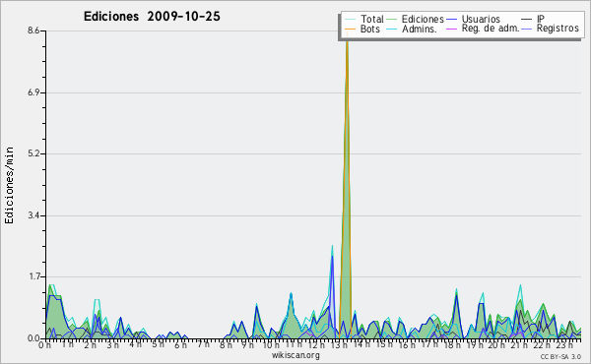
Task: Click the 'wikiscan.org' label below the axis
Action: pyautogui.click(x=295, y=355)
